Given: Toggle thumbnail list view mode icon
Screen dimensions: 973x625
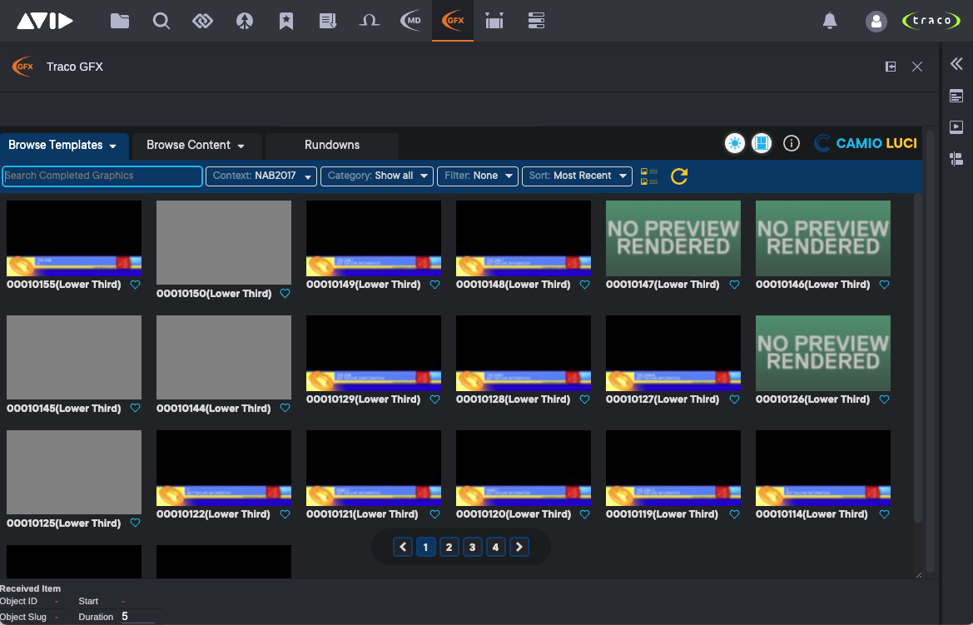Looking at the screenshot, I should click(x=649, y=176).
